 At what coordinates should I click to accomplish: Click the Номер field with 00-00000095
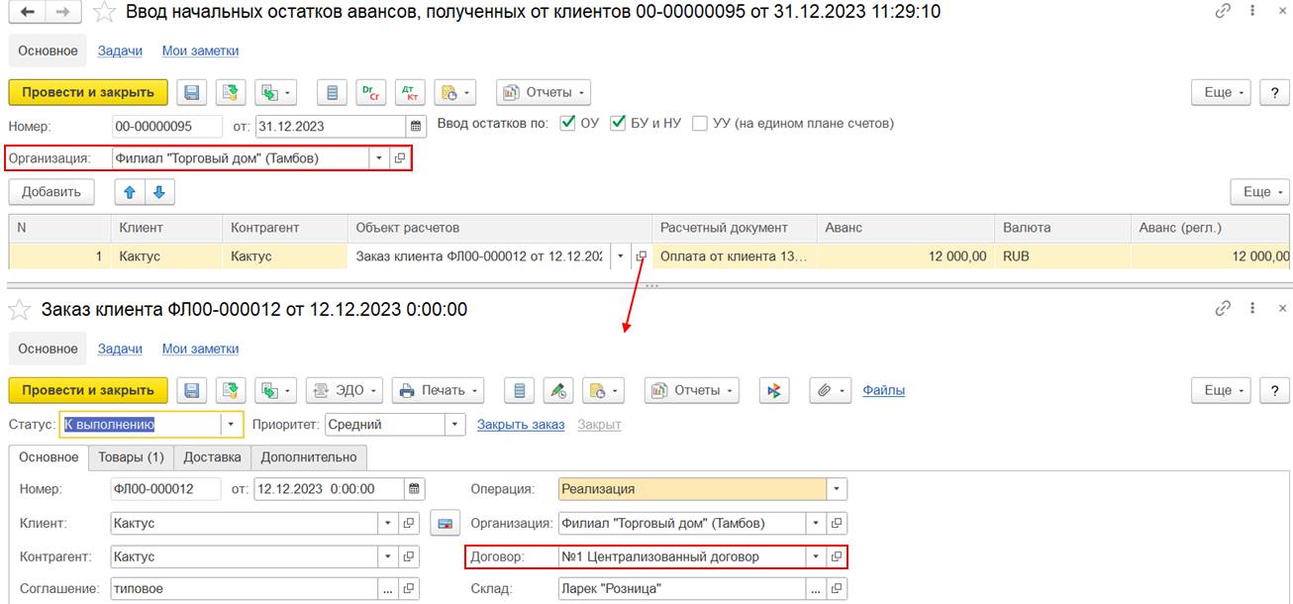[x=166, y=126]
